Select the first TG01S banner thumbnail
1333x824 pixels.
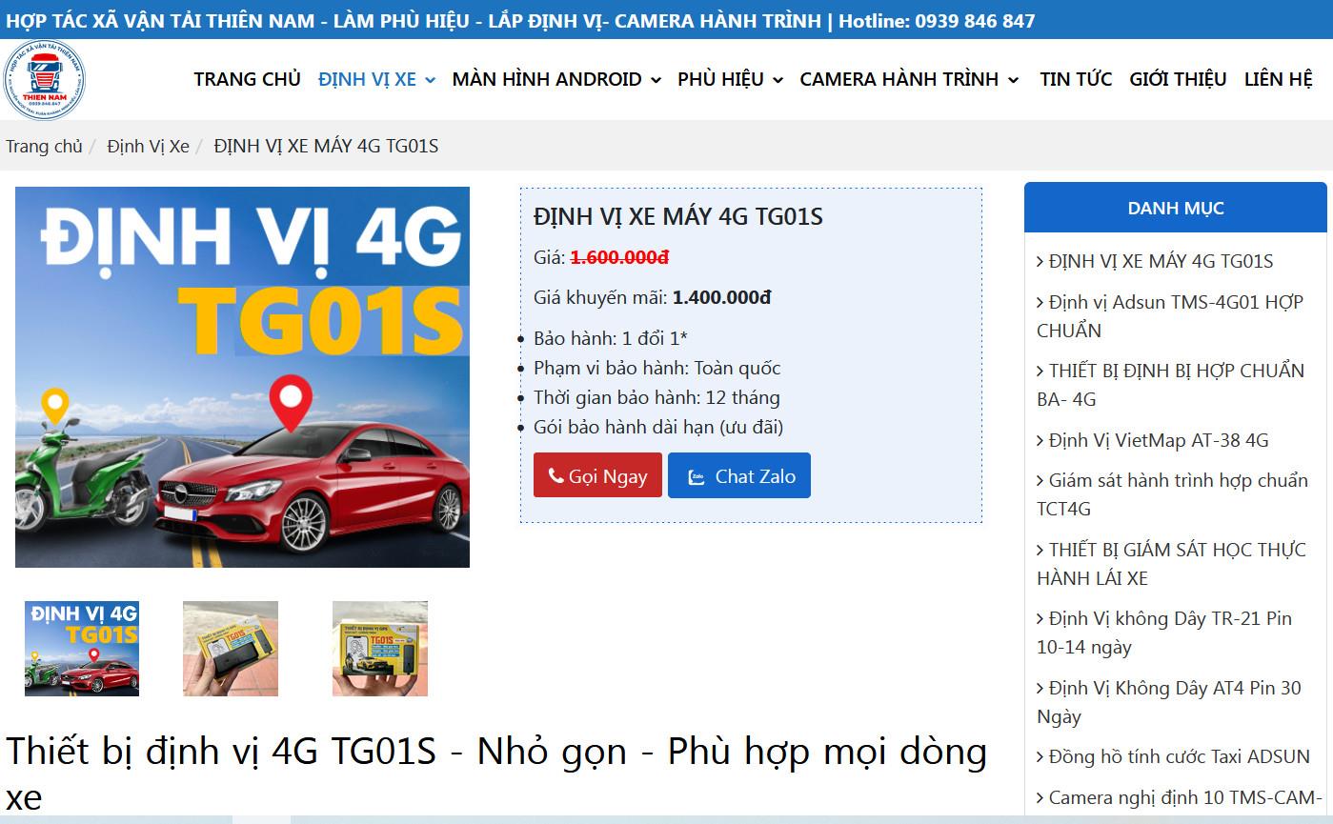click(82, 648)
